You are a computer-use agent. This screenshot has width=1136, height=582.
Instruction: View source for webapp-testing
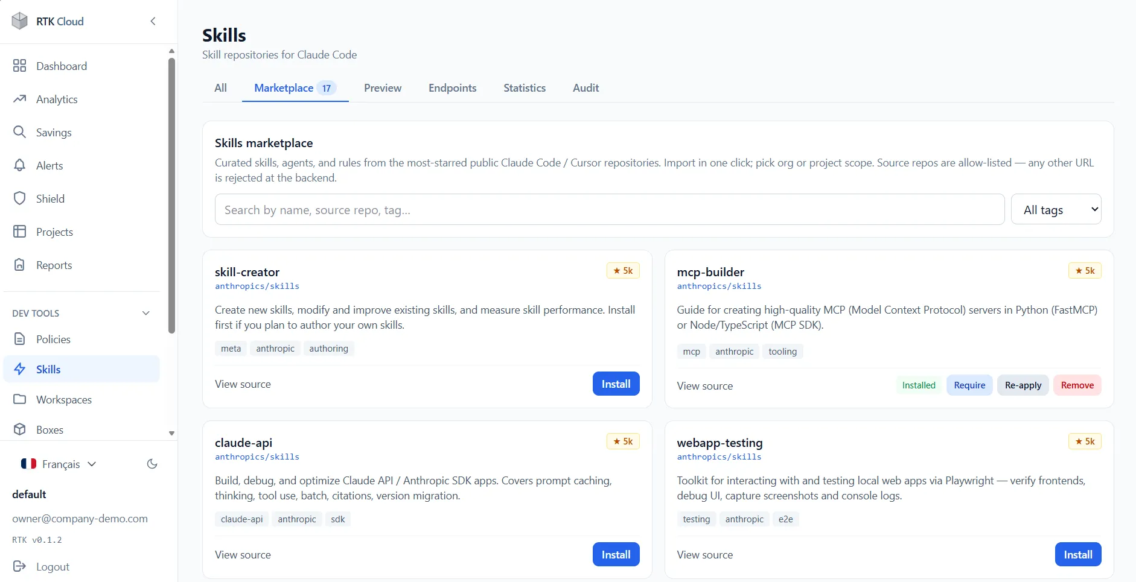705,555
